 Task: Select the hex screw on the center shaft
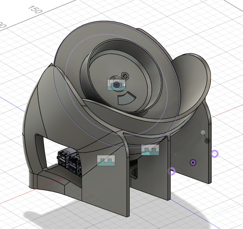pos(125,75)
